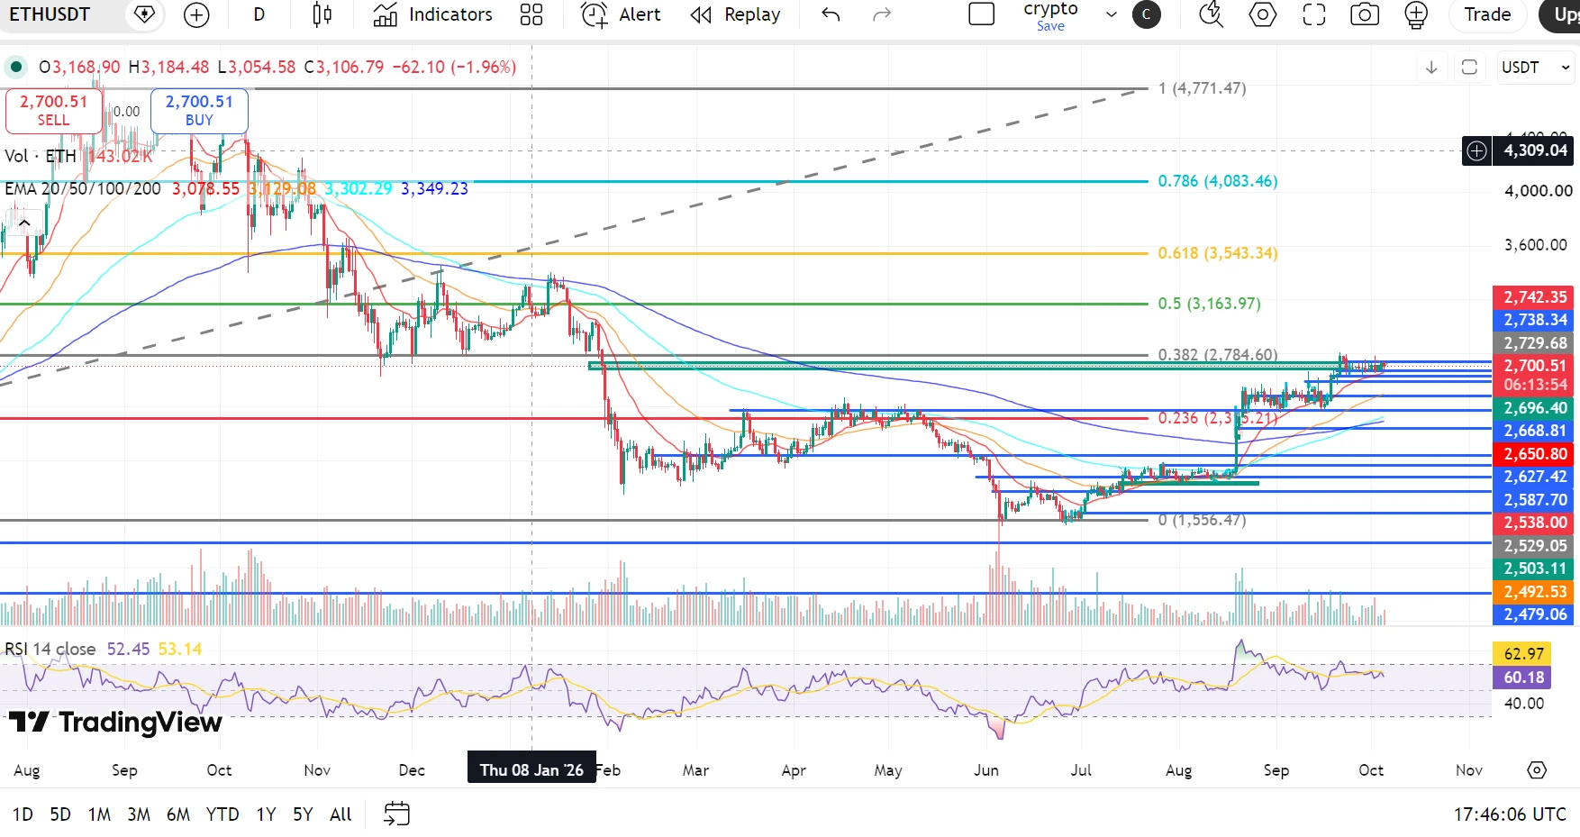Save the crypto layout

click(1050, 26)
